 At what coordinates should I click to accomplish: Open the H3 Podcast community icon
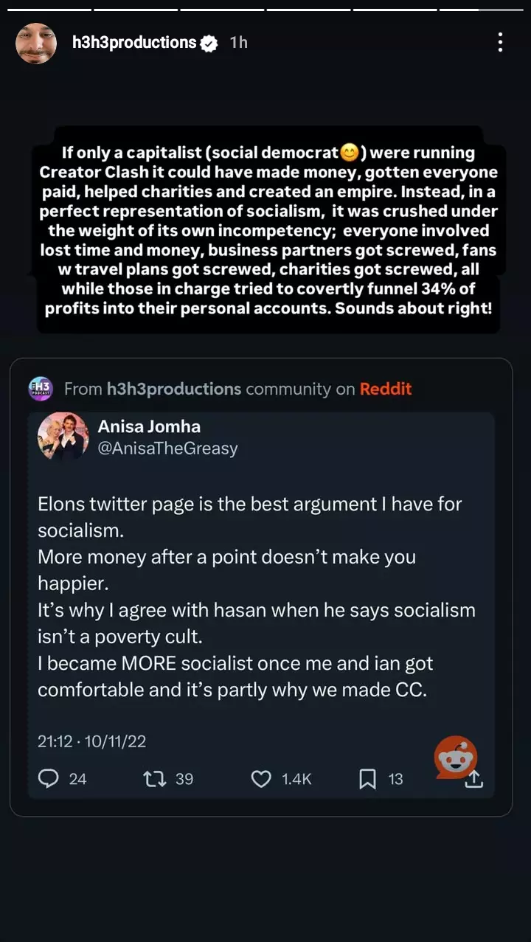39,389
